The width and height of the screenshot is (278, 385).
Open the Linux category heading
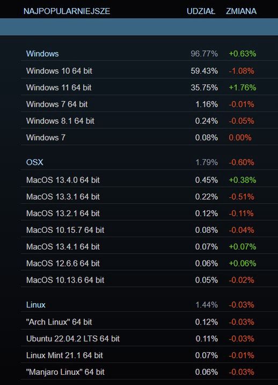[149, 305]
